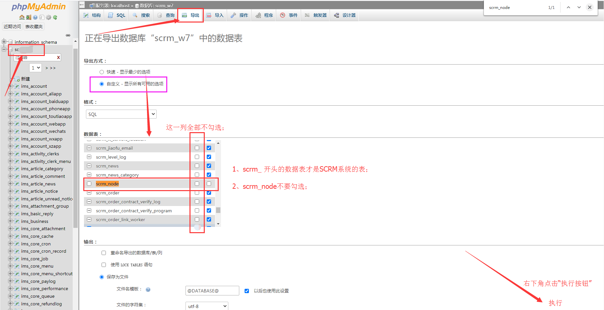
Task: Open the ims_account_wechats table link
Action: coord(43,131)
